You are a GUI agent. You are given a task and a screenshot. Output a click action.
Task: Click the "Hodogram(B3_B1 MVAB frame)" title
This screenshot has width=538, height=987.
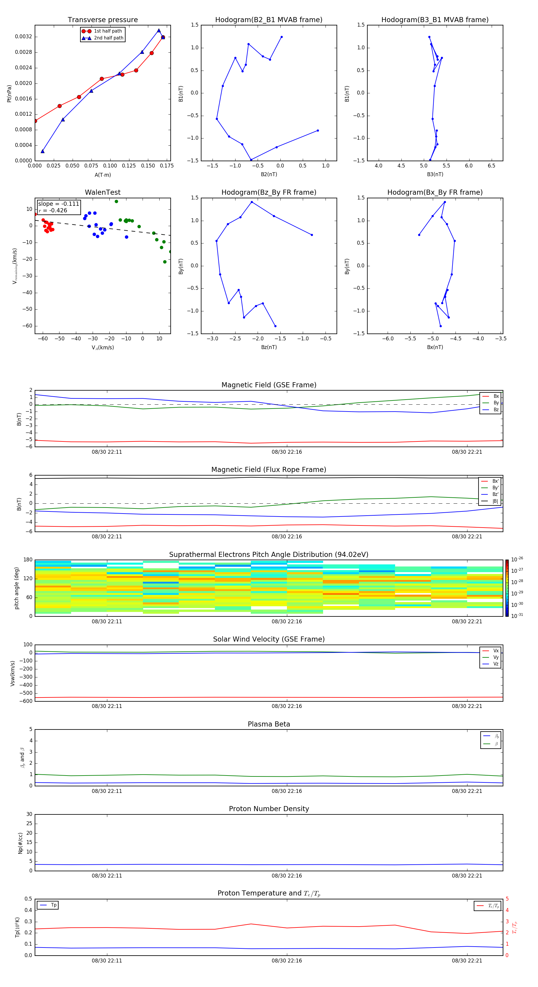click(x=435, y=20)
